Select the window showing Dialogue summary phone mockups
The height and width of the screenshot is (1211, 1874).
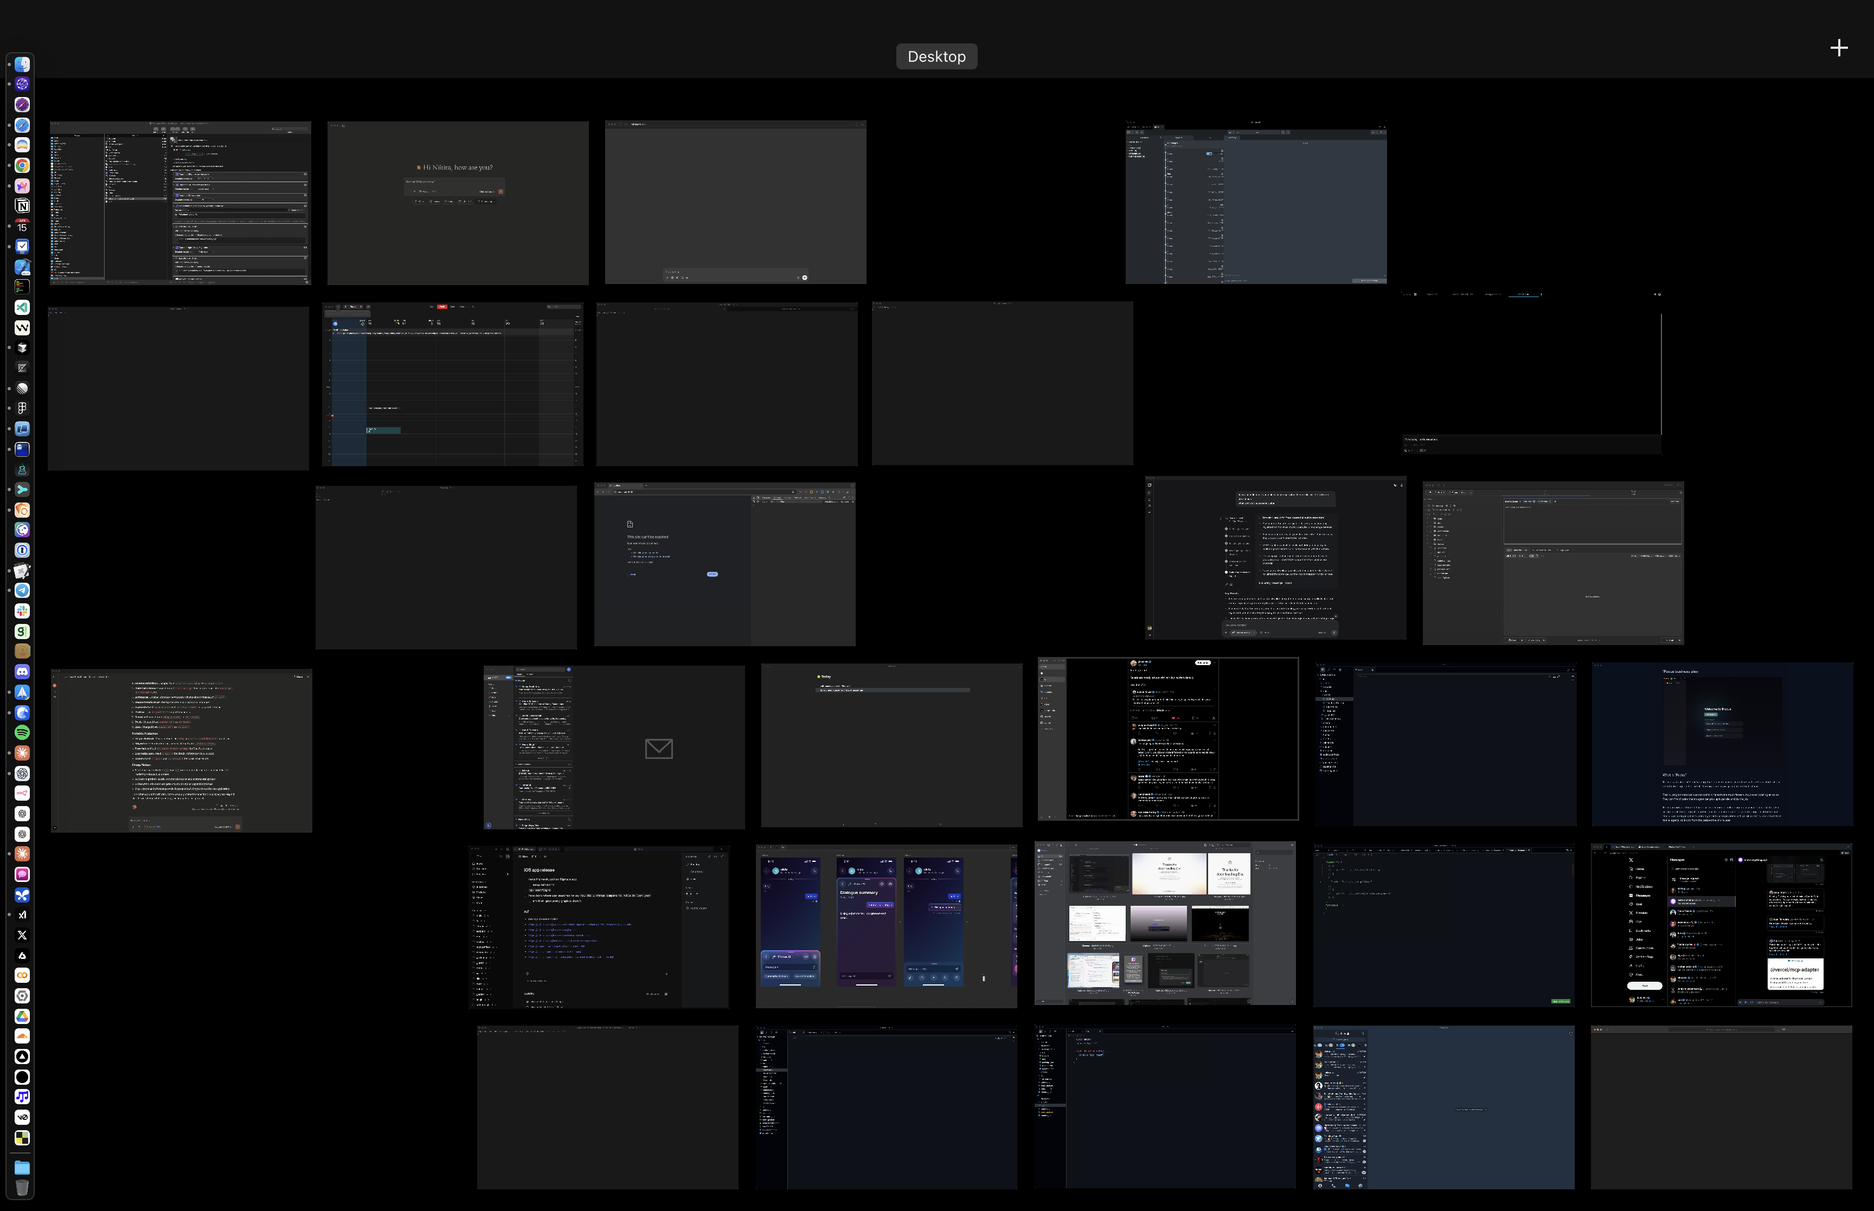tap(885, 926)
